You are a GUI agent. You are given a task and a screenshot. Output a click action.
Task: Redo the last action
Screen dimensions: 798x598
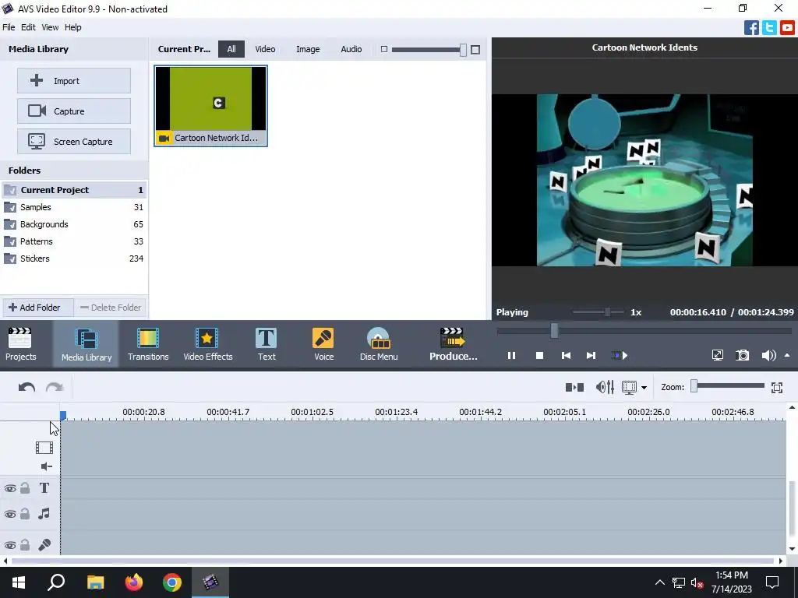tap(55, 388)
